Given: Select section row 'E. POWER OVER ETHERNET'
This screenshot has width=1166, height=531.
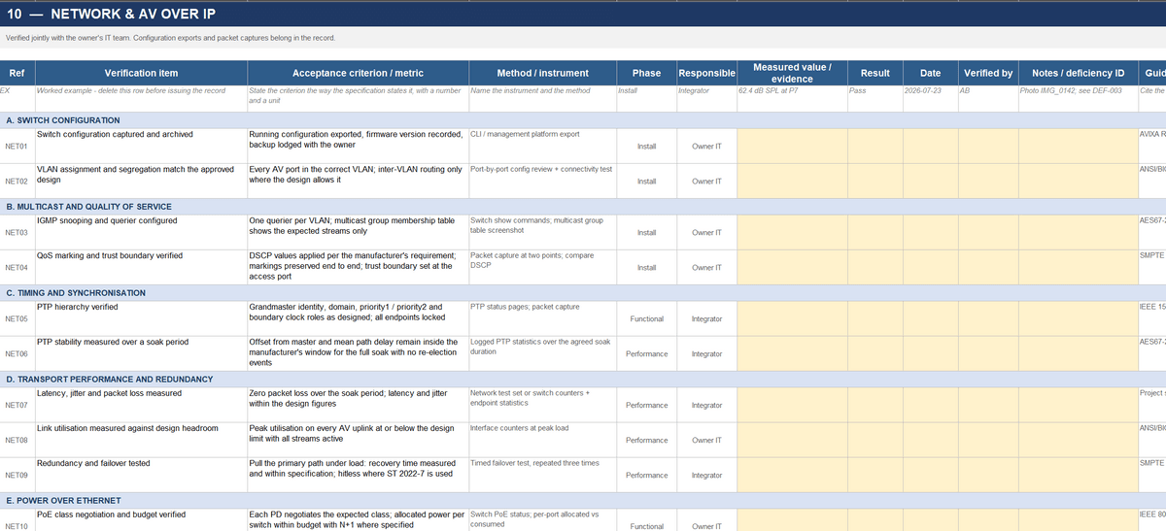Looking at the screenshot, I should click(x=583, y=501).
